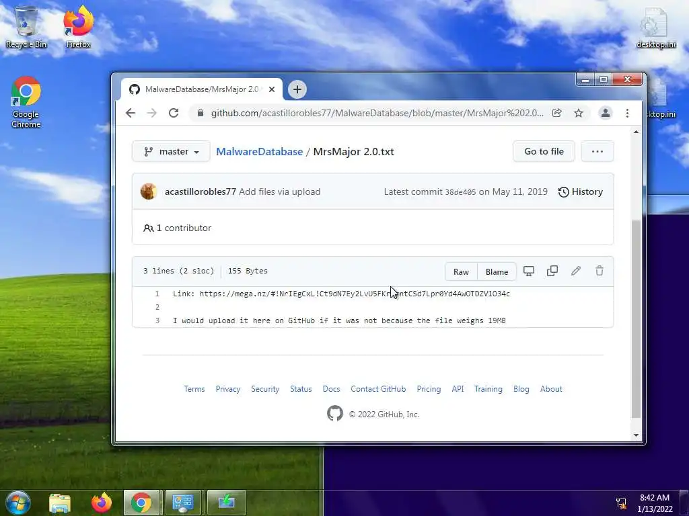Close the MalwareDatabase tab
689x516 pixels.
(272, 89)
